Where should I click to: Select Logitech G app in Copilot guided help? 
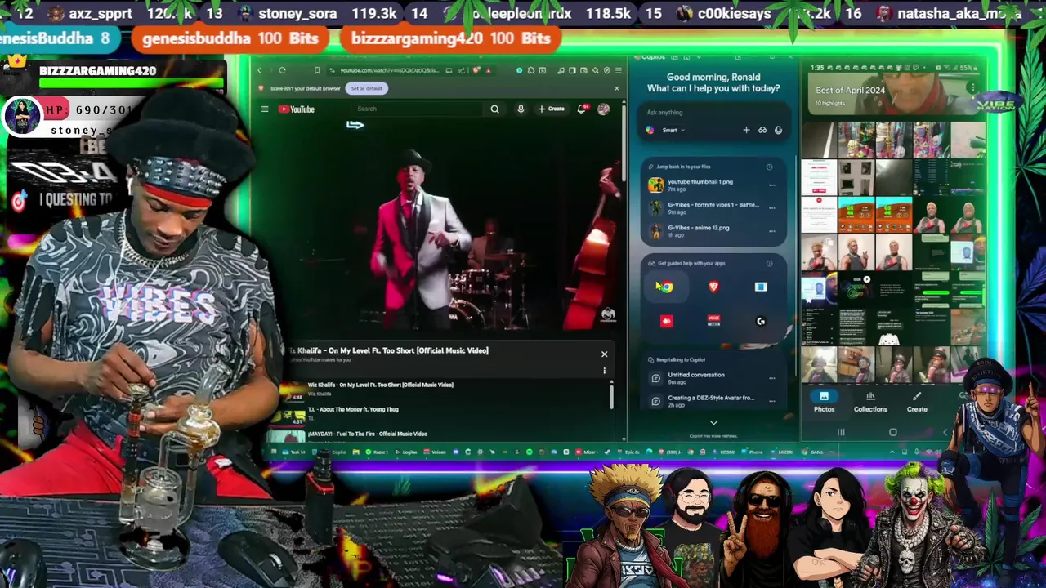(761, 321)
